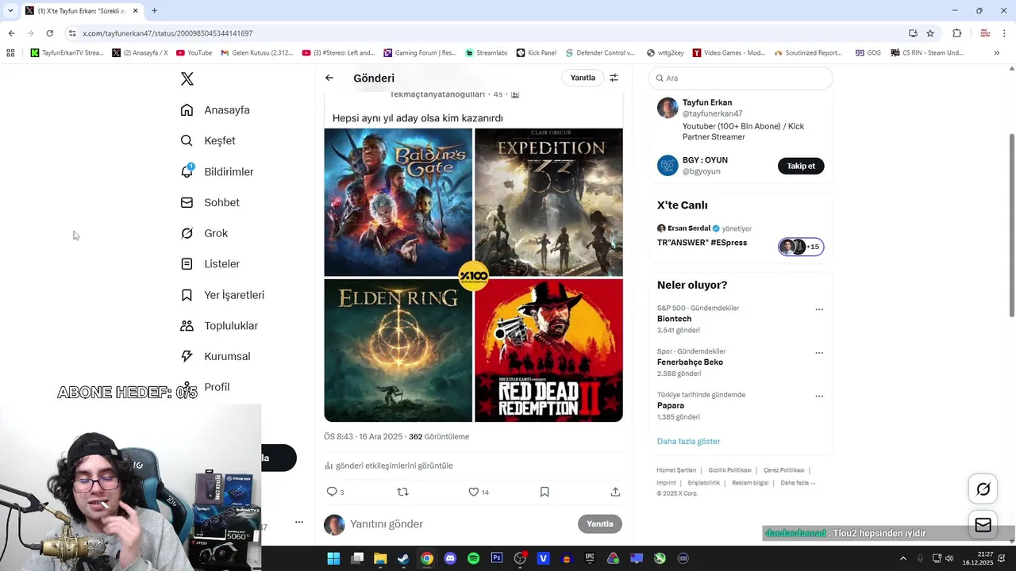Open the tab search dropdown
1016x571 pixels.
point(10,10)
